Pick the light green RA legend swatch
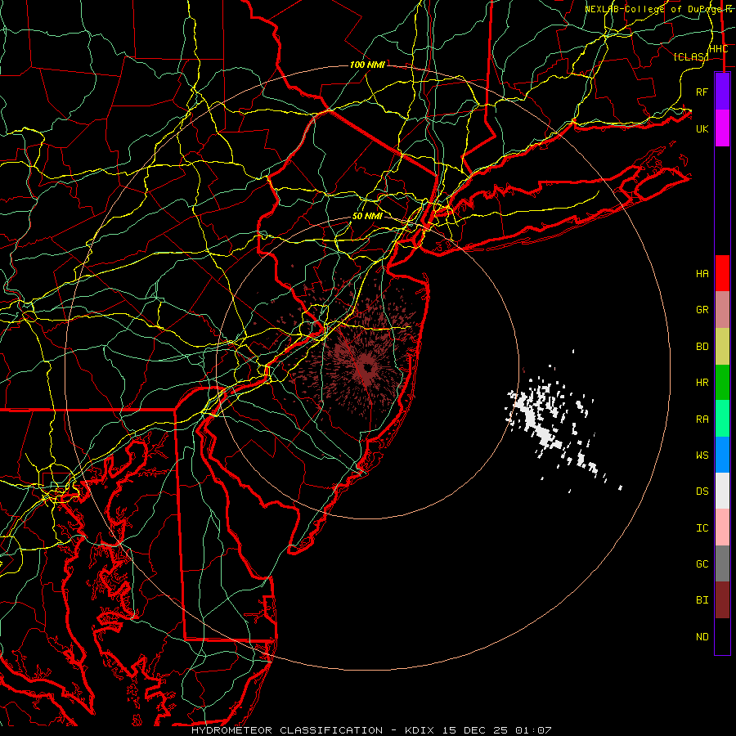Image resolution: width=736 pixels, height=736 pixels. coord(722,419)
